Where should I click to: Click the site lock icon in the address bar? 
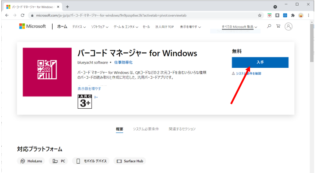(32, 15)
